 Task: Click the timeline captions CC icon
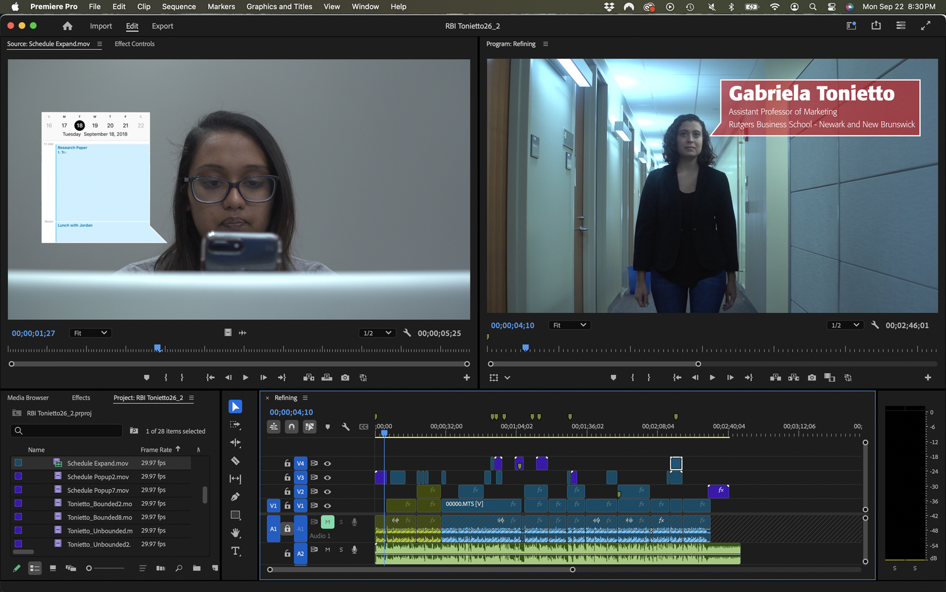tap(364, 427)
